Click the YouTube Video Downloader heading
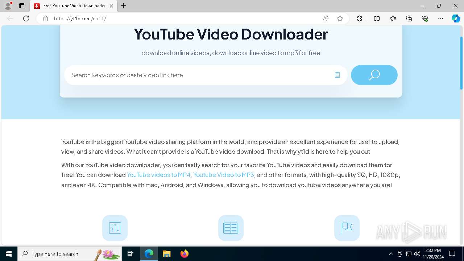464x261 pixels. [x=231, y=34]
